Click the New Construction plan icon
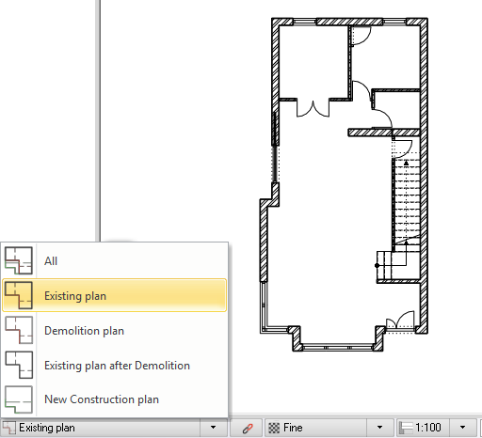 [19, 399]
